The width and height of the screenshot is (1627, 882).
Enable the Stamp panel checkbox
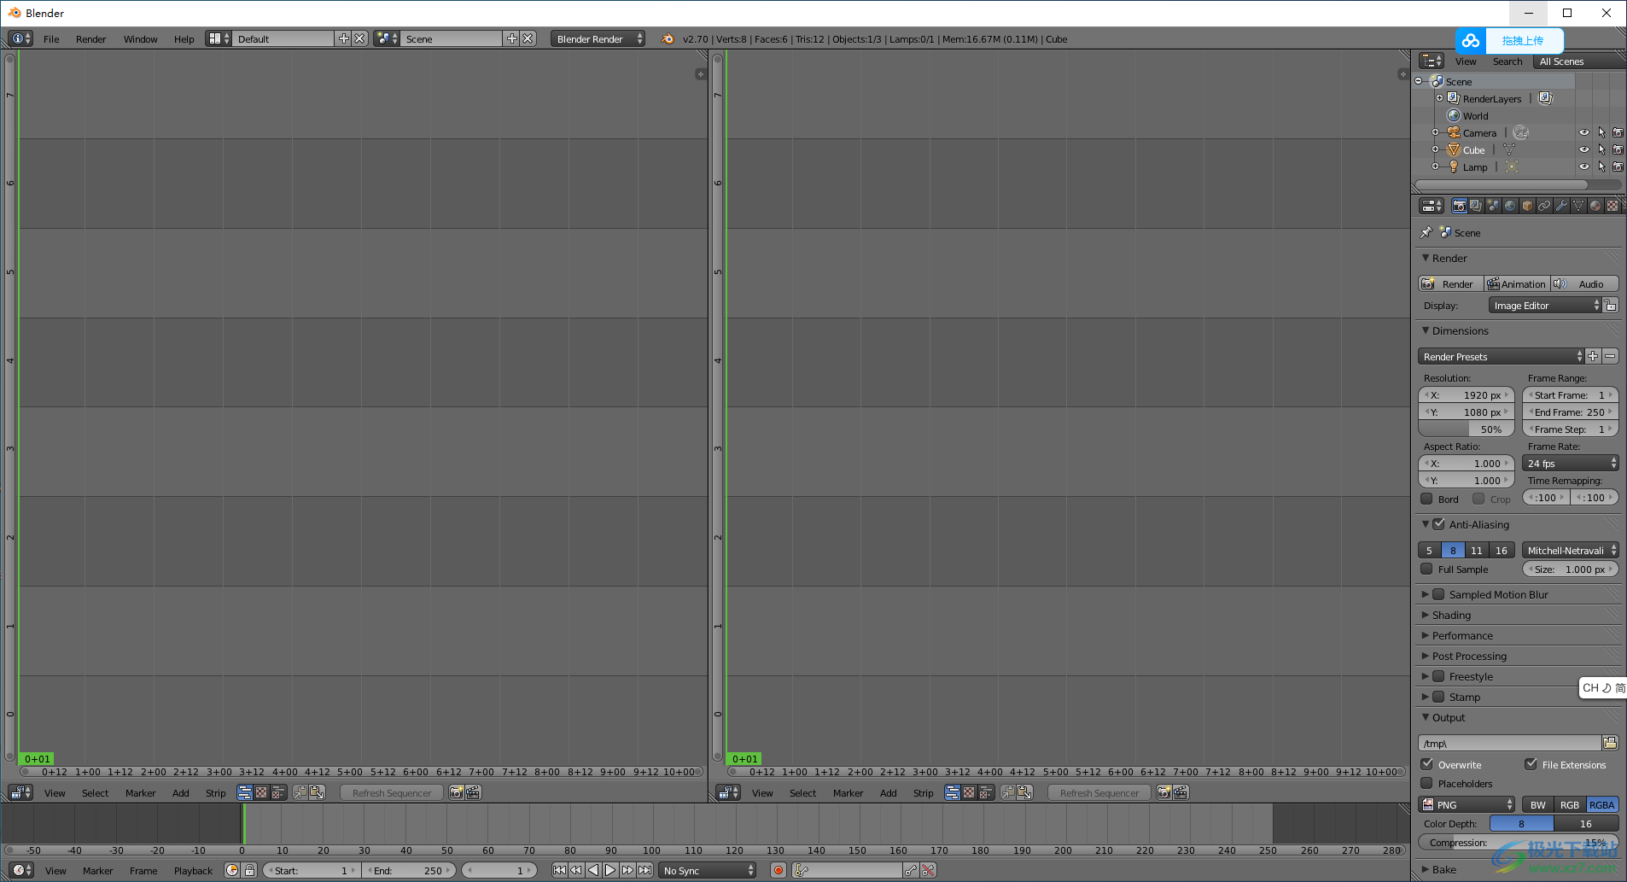click(x=1439, y=697)
